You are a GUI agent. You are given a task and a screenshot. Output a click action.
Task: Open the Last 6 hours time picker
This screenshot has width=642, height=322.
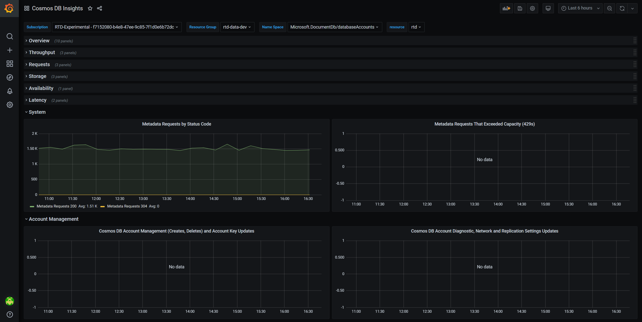click(x=580, y=8)
